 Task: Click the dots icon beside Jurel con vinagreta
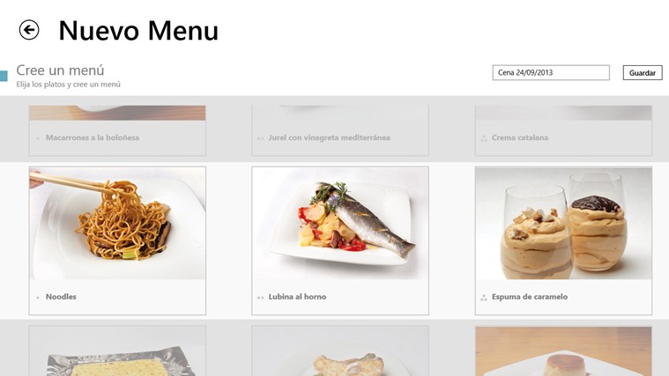(x=260, y=138)
